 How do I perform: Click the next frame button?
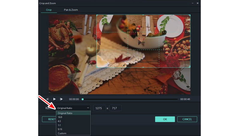coord(61,99)
